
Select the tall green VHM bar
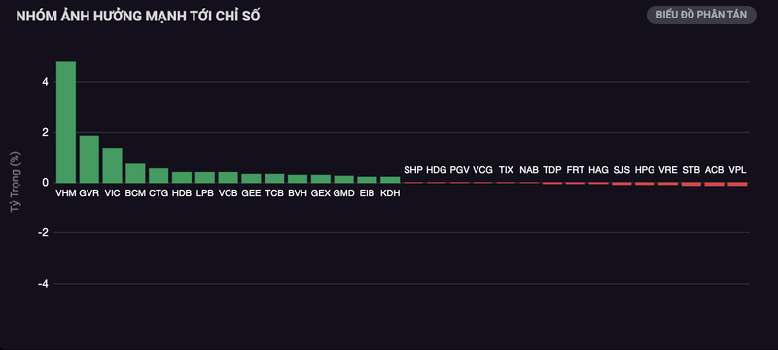(x=66, y=122)
